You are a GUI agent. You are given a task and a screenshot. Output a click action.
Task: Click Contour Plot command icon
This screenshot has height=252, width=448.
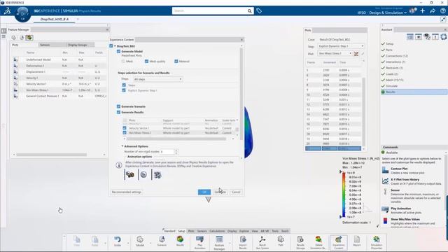[x=386, y=170]
